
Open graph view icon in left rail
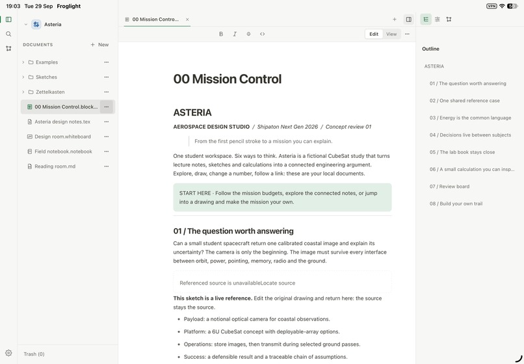click(8, 49)
